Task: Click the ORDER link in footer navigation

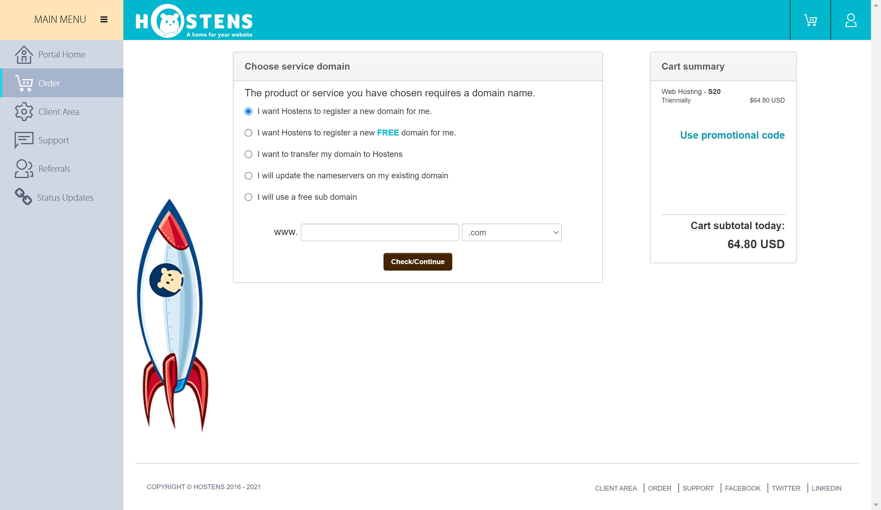Action: pos(660,488)
